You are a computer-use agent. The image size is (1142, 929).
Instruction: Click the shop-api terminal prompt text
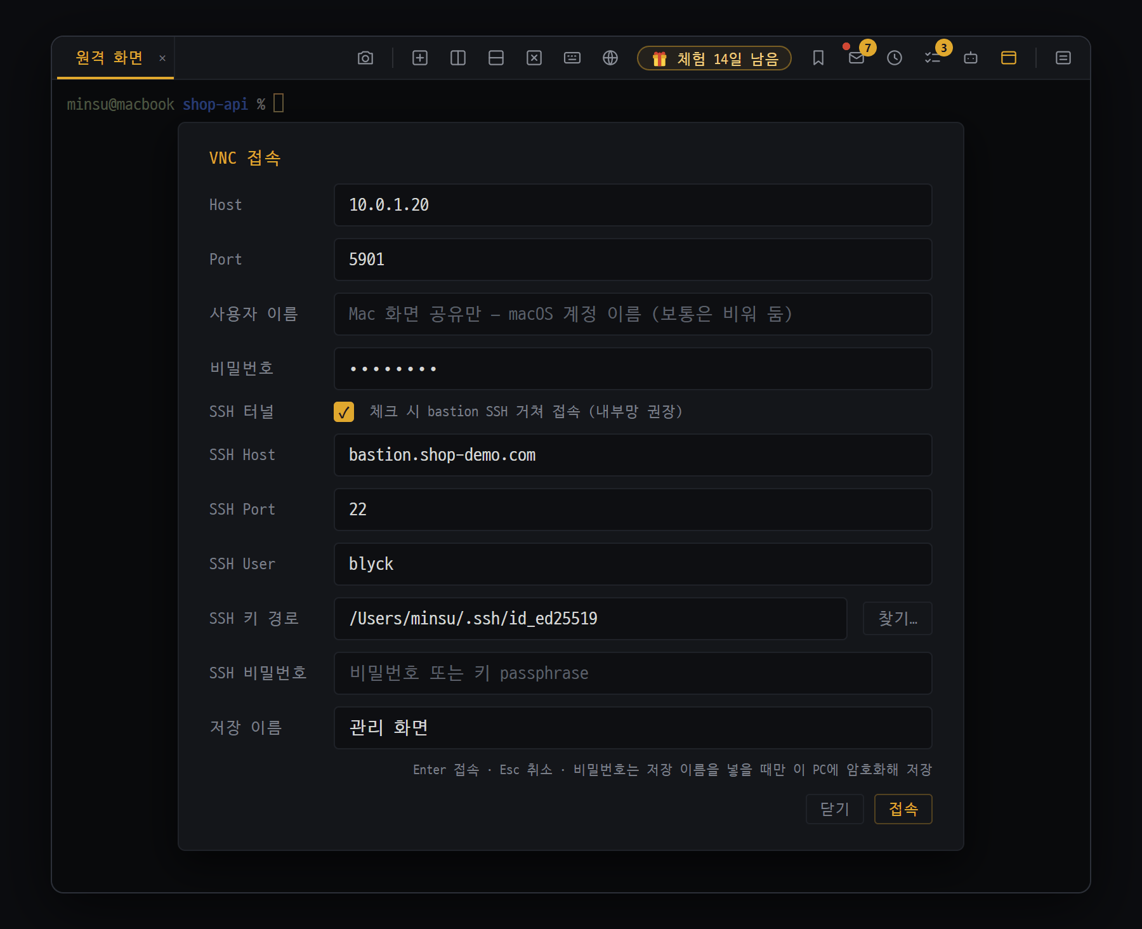pos(215,104)
